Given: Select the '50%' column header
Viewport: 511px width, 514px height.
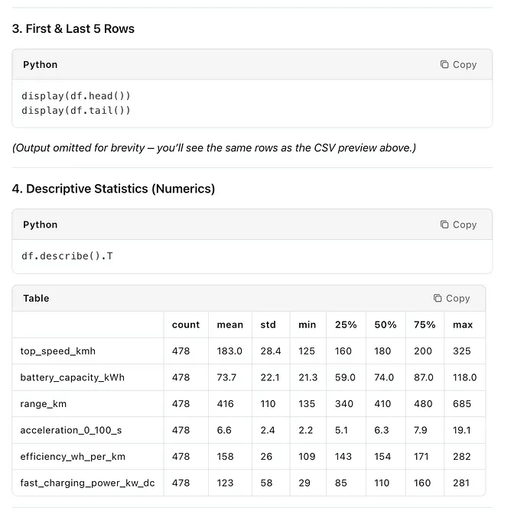Looking at the screenshot, I should click(x=386, y=325).
